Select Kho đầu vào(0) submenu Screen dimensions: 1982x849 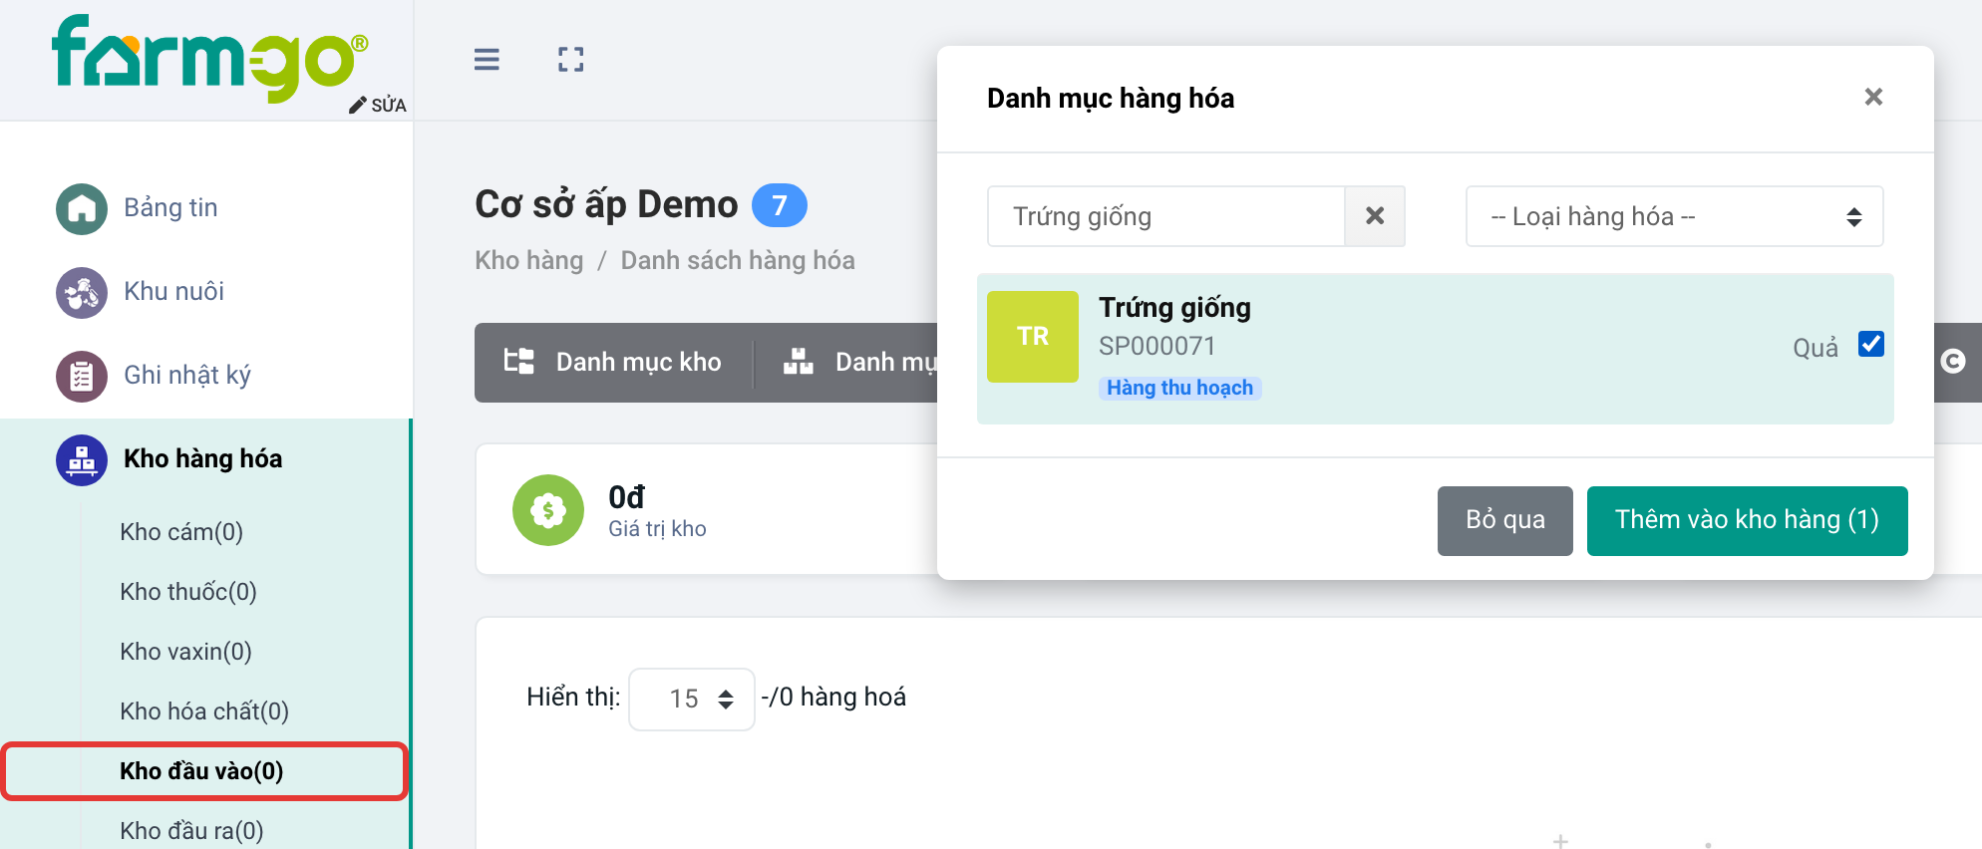[x=201, y=771]
